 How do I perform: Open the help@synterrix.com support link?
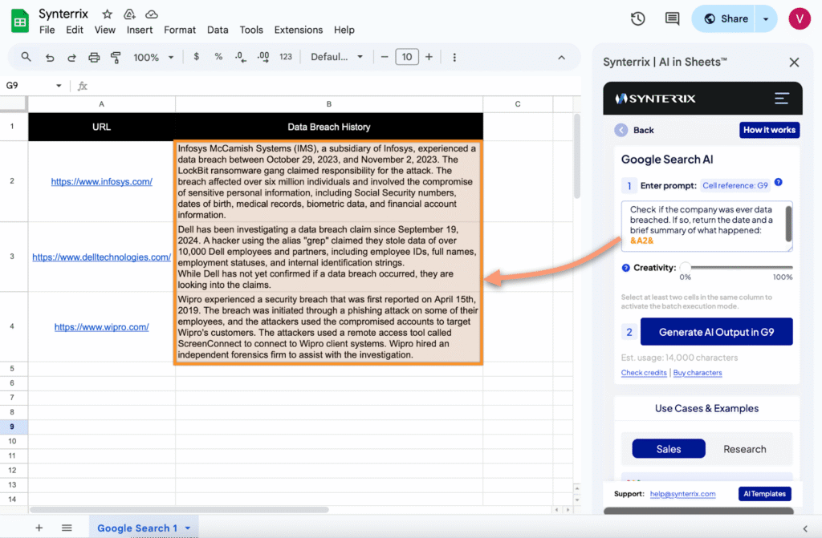pos(682,493)
